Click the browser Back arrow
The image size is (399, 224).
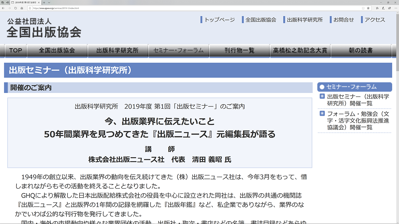click(3, 8)
